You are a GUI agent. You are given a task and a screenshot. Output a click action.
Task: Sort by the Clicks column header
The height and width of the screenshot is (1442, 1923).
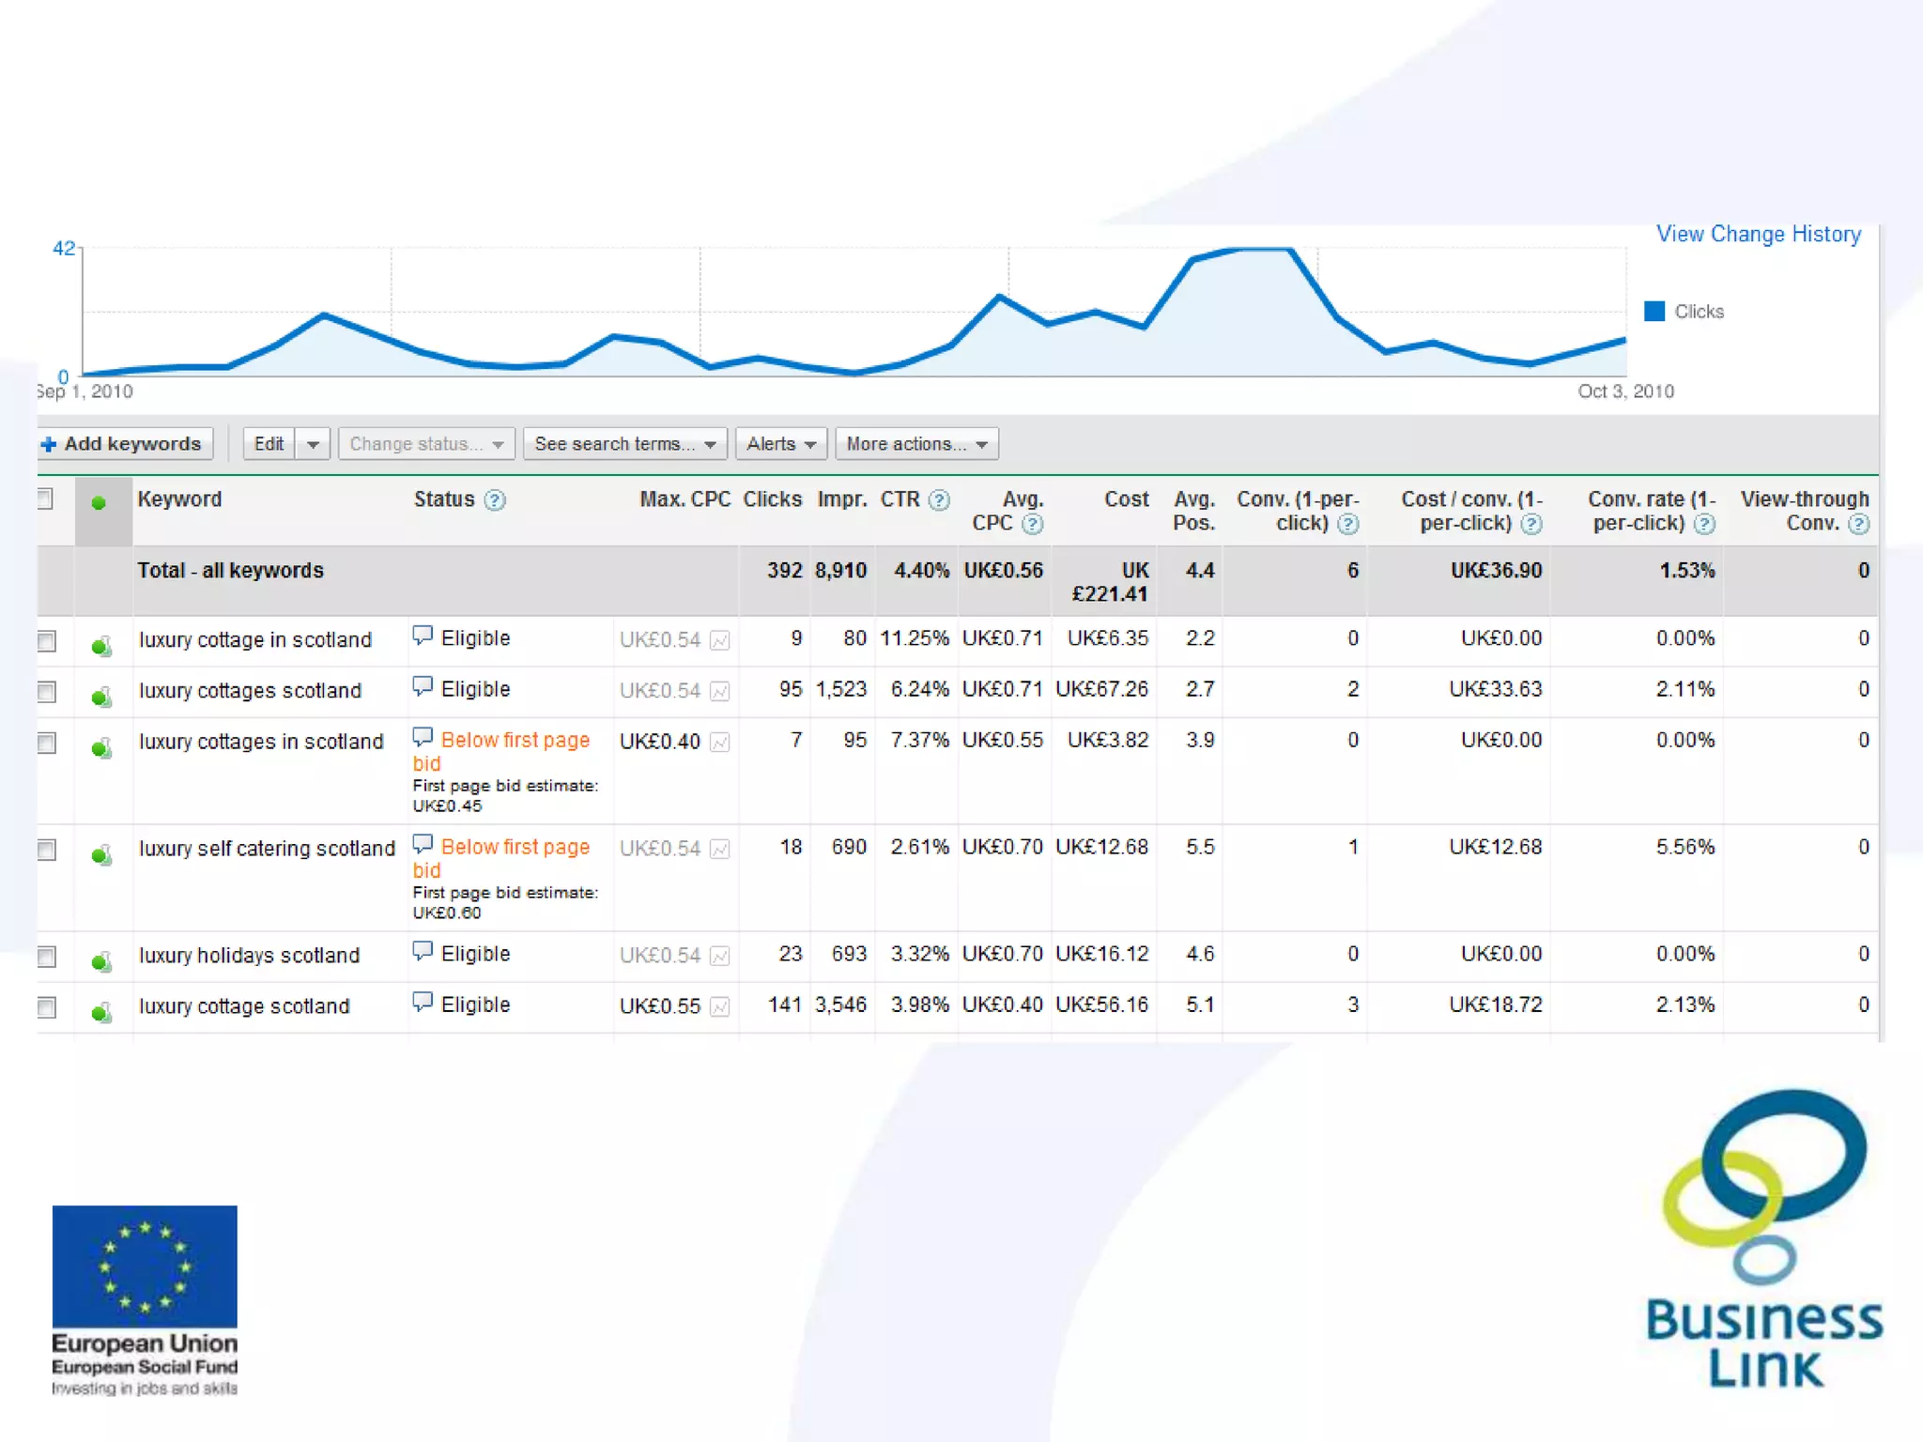coord(772,499)
